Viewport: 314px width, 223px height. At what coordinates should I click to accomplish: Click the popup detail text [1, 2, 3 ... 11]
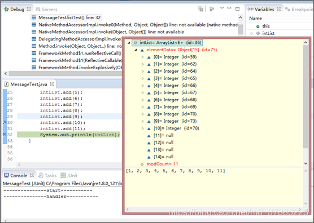pos(176,171)
